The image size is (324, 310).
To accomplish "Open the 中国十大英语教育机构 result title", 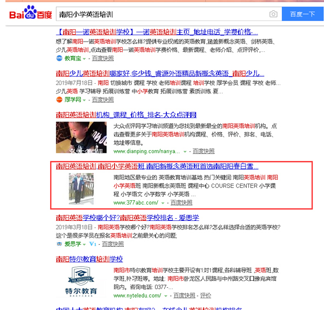I will [x=149, y=308].
